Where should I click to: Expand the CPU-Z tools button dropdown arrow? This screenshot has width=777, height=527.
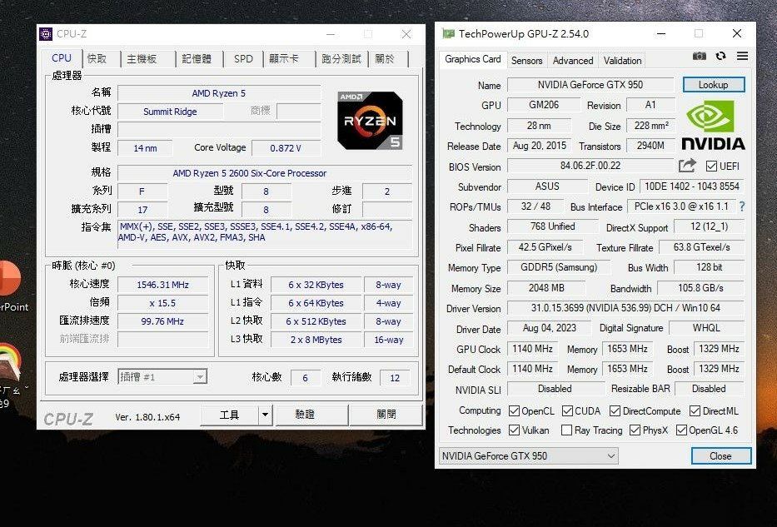[265, 415]
